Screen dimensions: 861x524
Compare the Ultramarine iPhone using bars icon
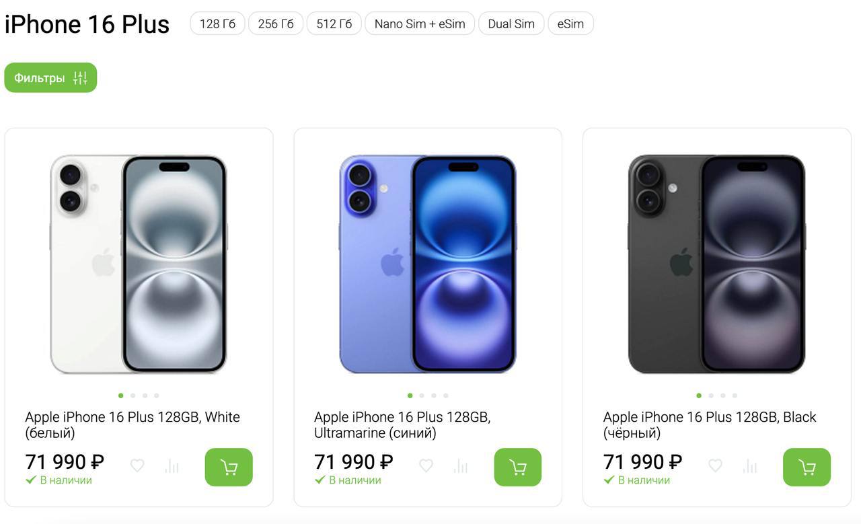(x=461, y=465)
